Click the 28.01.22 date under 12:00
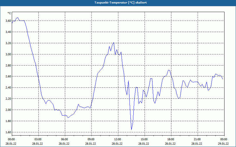236x147 pixels. click(x=117, y=143)
